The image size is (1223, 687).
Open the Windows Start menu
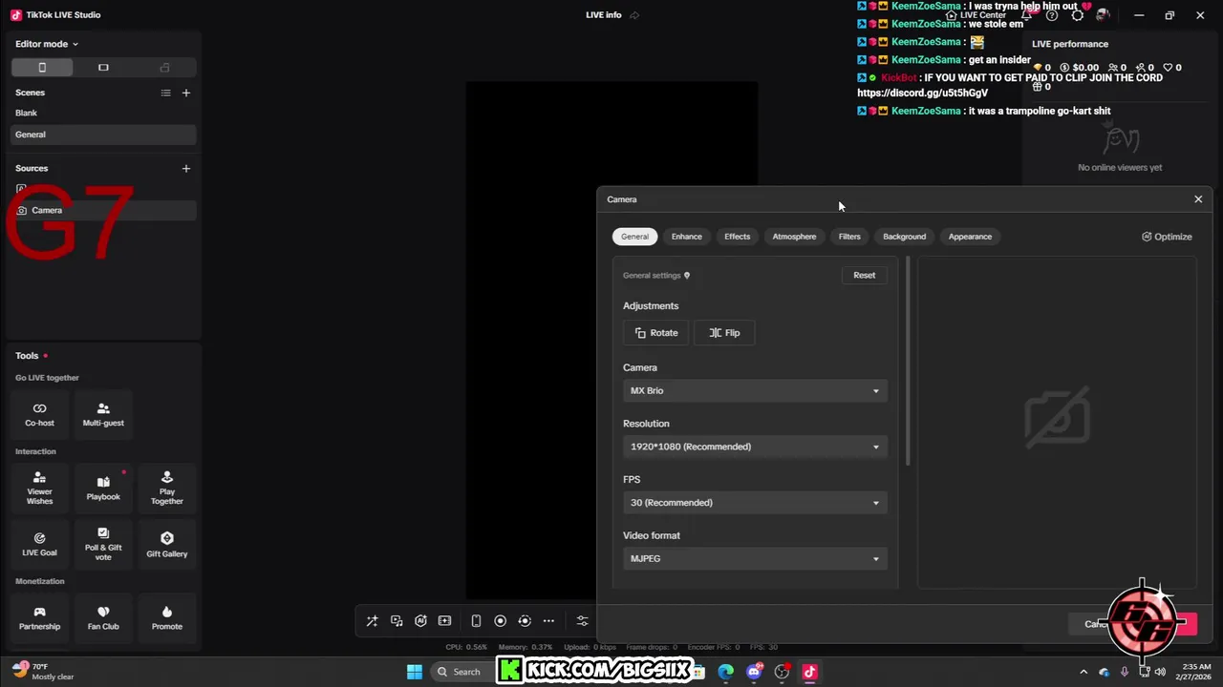415,672
